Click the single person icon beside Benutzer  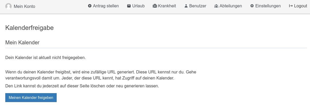coord(186,6)
